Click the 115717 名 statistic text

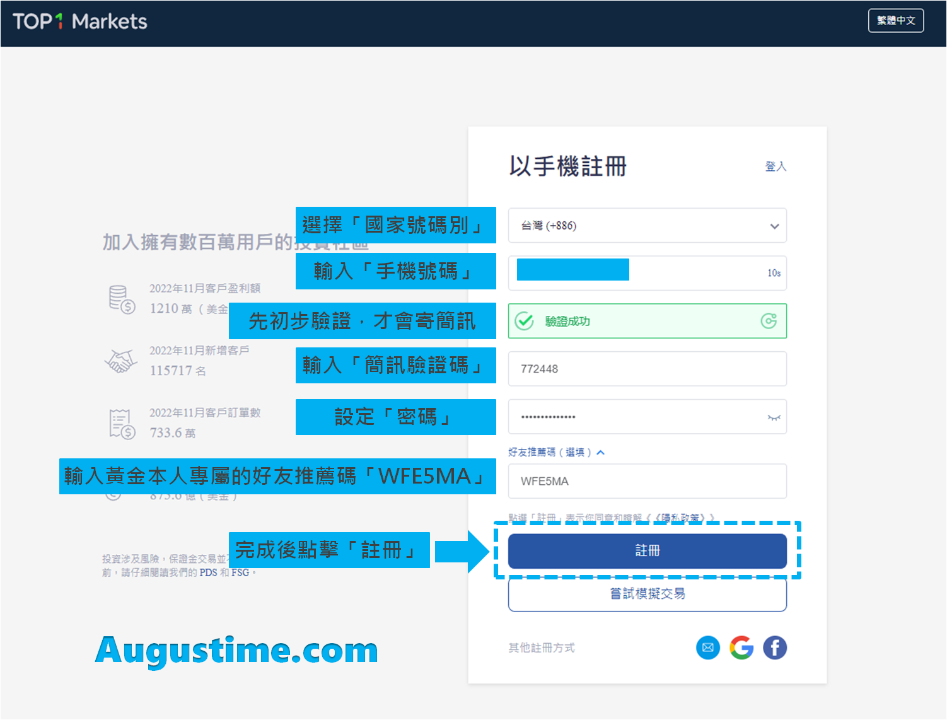pyautogui.click(x=178, y=371)
